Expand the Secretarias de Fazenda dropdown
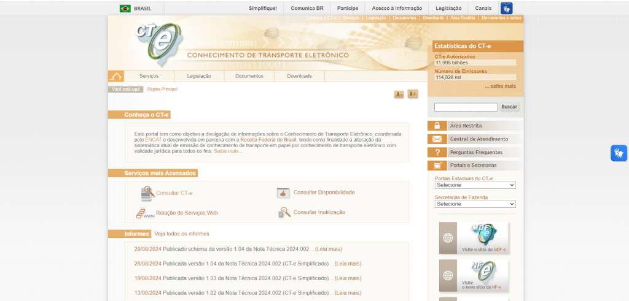This screenshot has width=629, height=301. 475,204
